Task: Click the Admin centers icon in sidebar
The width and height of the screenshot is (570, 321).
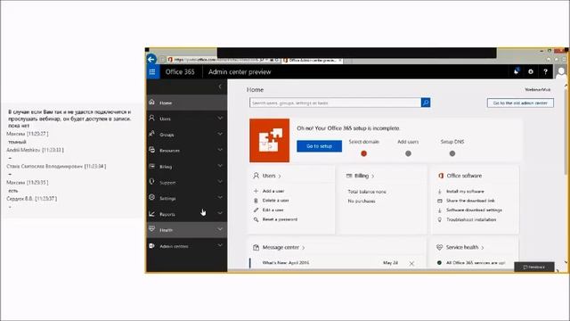Action: pyautogui.click(x=152, y=246)
